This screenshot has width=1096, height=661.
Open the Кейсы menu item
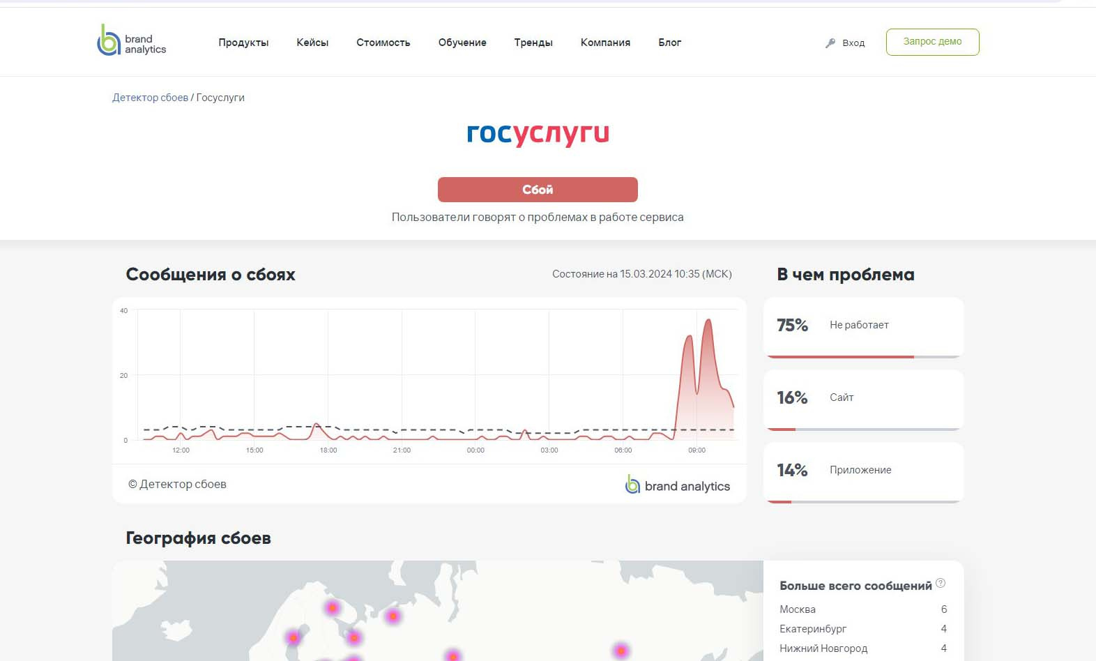(312, 43)
